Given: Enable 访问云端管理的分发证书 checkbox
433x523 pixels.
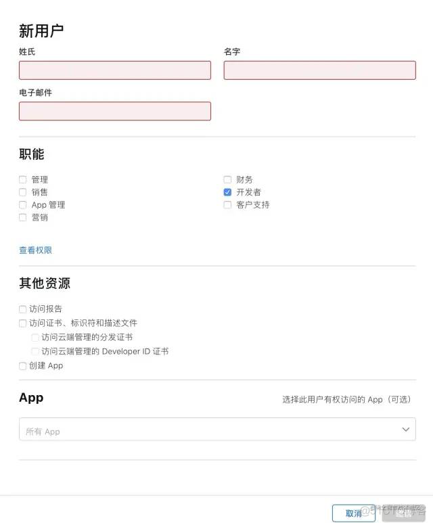Looking at the screenshot, I should [x=35, y=338].
